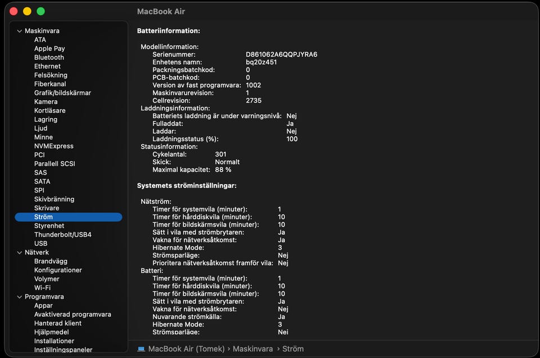The width and height of the screenshot is (540, 358).
Task: Click the firmware version value 1002
Action: click(x=253, y=85)
